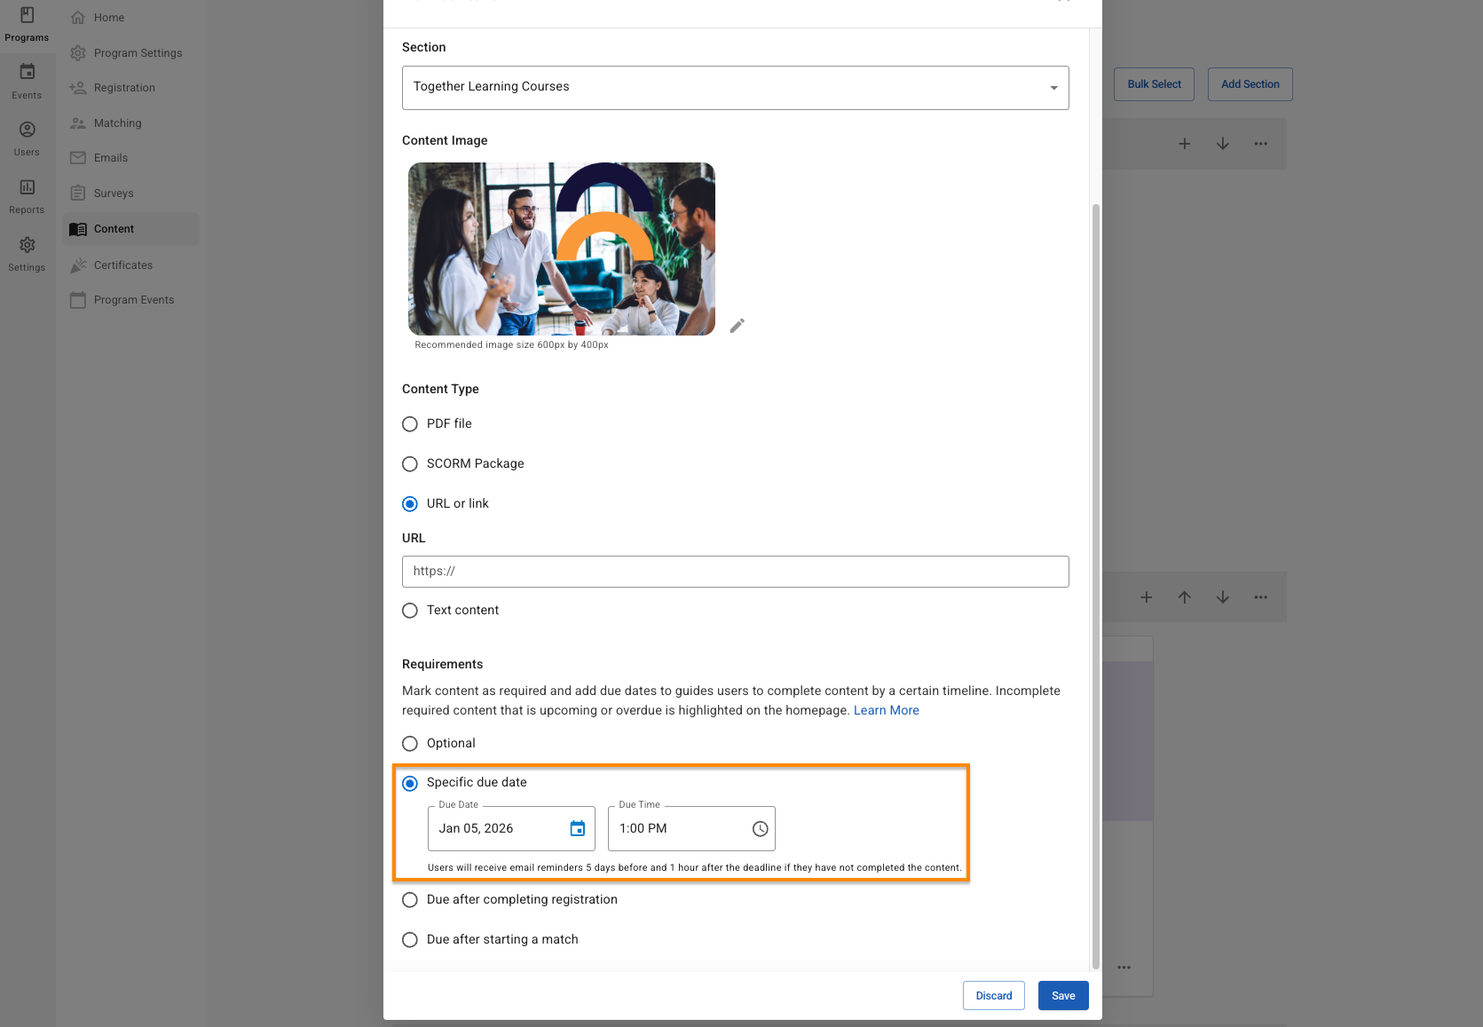Open the Due Time clock picker icon
This screenshot has width=1483, height=1027.
(x=760, y=828)
